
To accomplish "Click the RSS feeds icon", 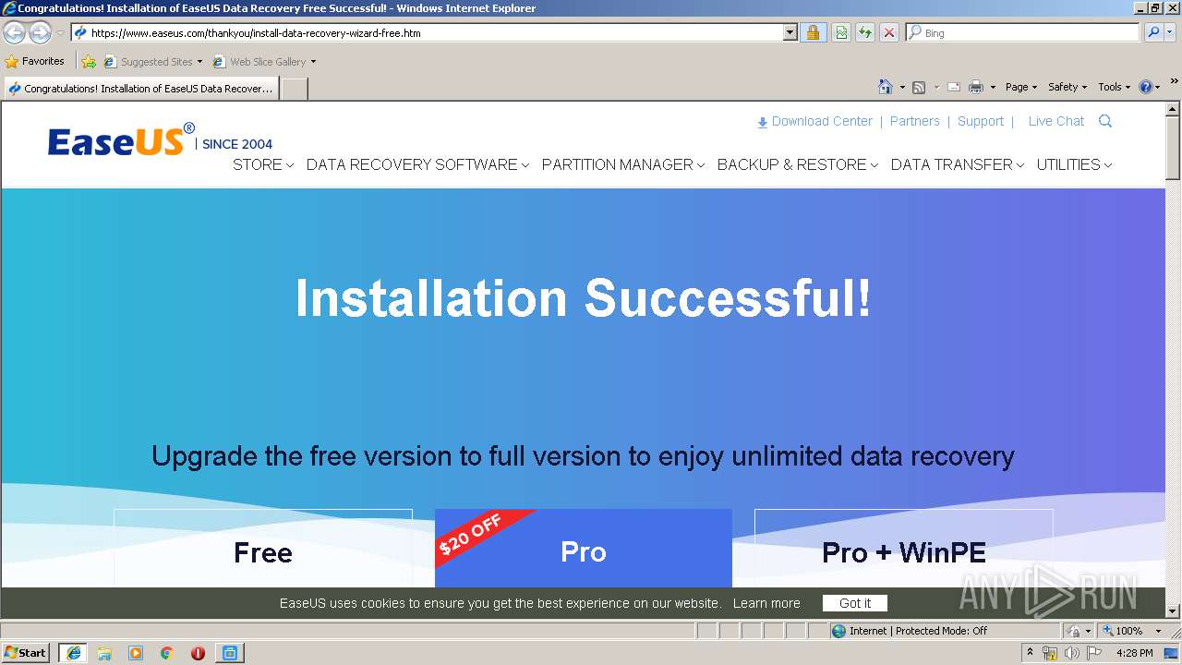I will pos(919,87).
